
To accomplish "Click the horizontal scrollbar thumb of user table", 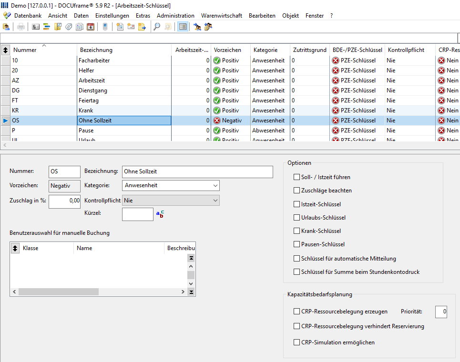I will coord(59,292).
